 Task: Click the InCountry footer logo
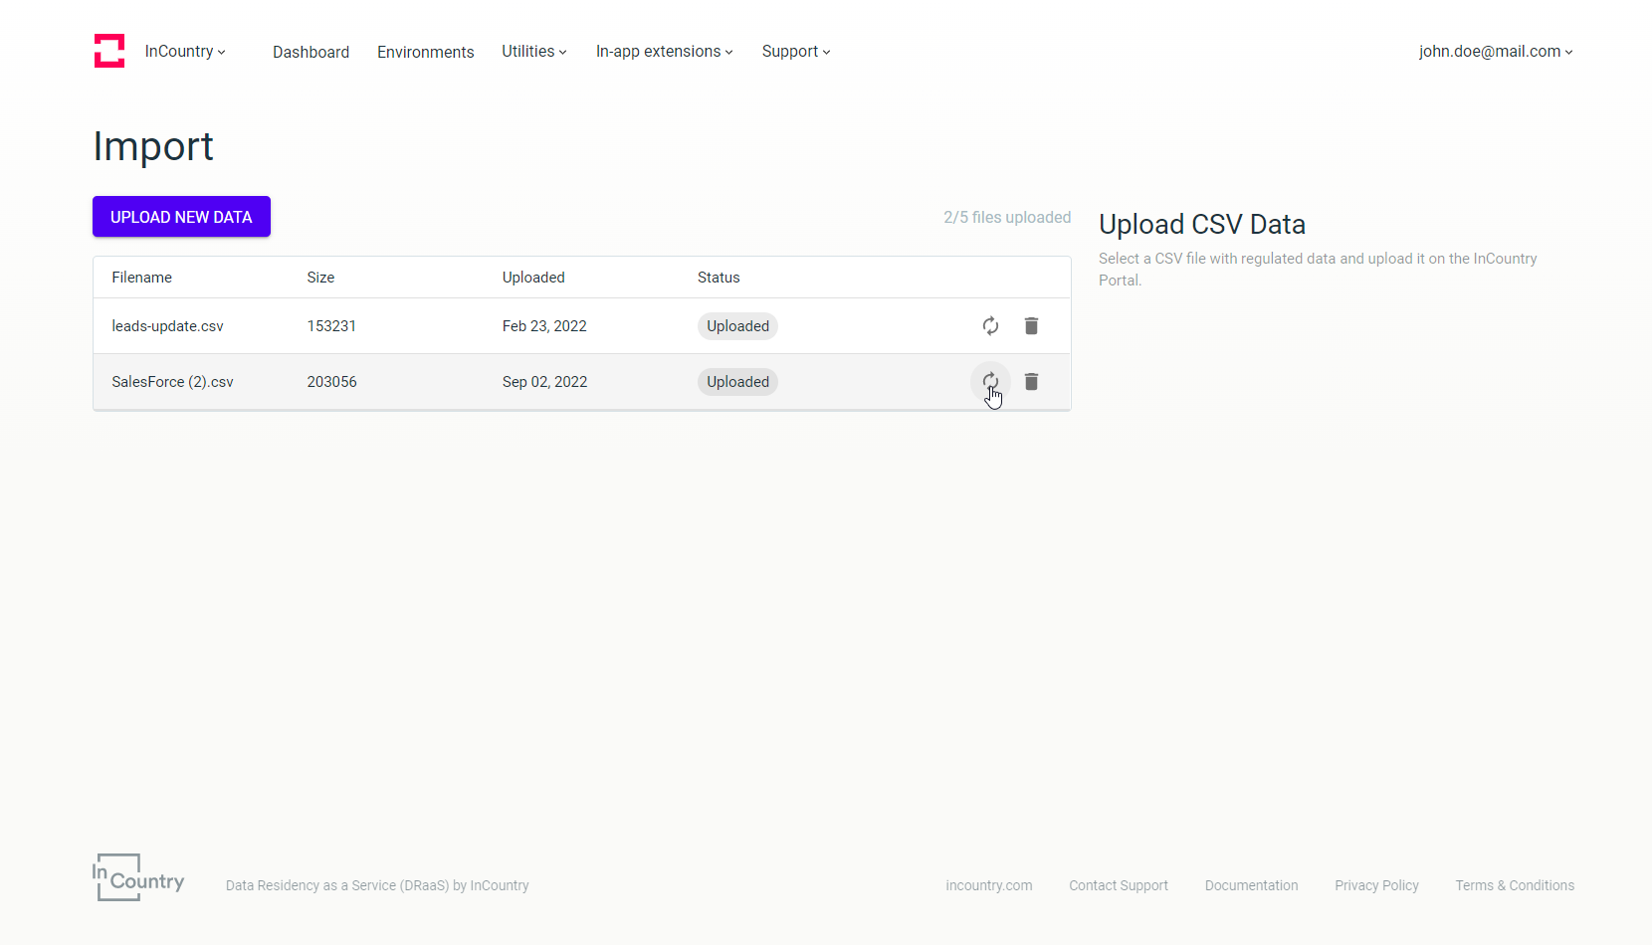[138, 877]
